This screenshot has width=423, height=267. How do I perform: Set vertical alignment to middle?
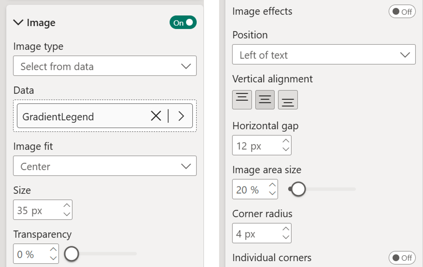click(x=265, y=100)
